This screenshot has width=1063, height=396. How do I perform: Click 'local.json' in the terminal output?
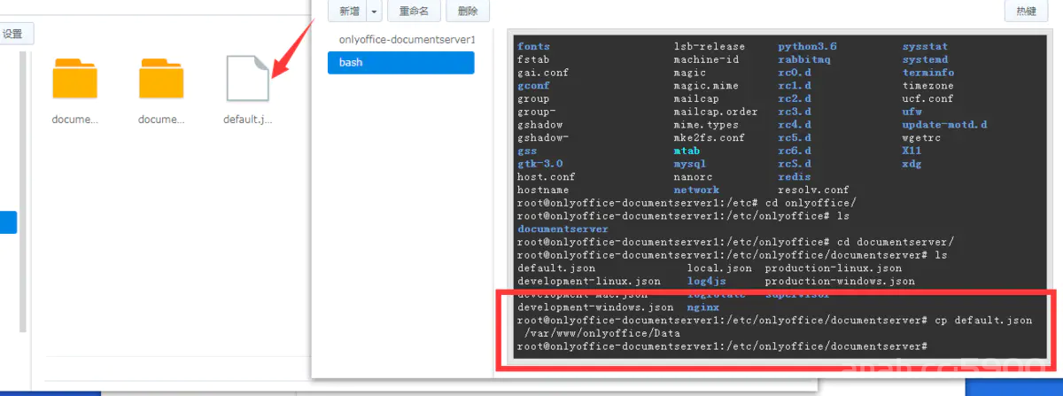pos(719,268)
